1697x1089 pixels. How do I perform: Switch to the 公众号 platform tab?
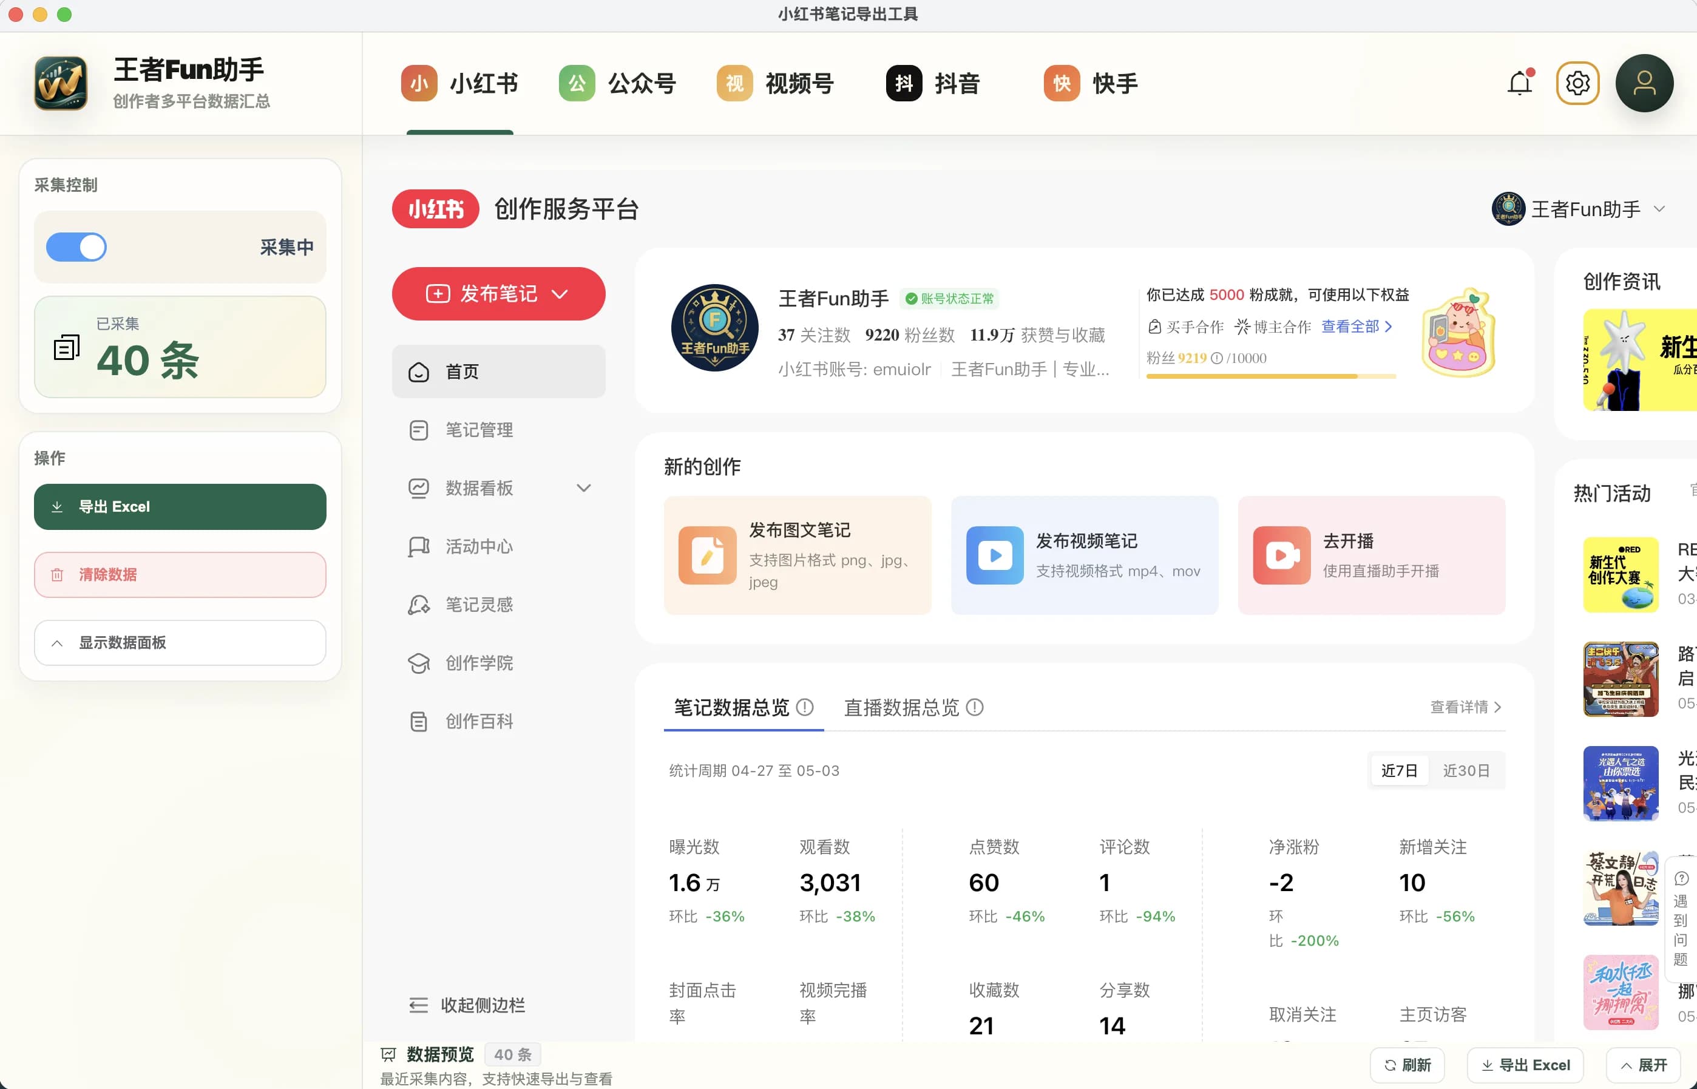(618, 83)
